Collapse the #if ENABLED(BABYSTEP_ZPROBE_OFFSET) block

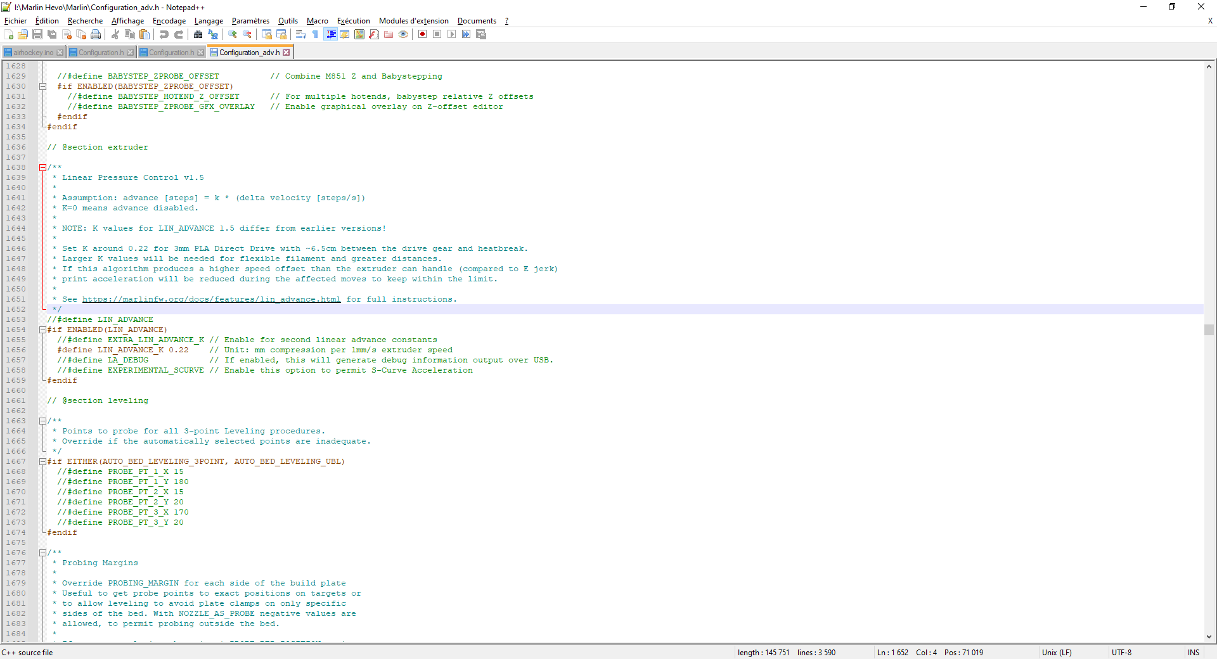(x=43, y=86)
